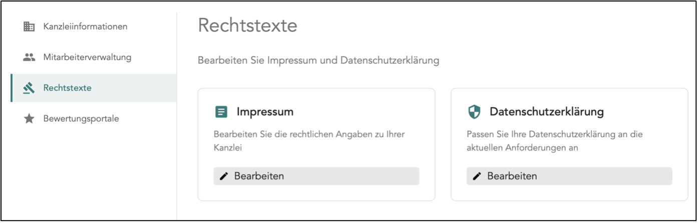Image resolution: width=699 pixels, height=223 pixels.
Task: Click the Impressum card title
Action: 265,112
